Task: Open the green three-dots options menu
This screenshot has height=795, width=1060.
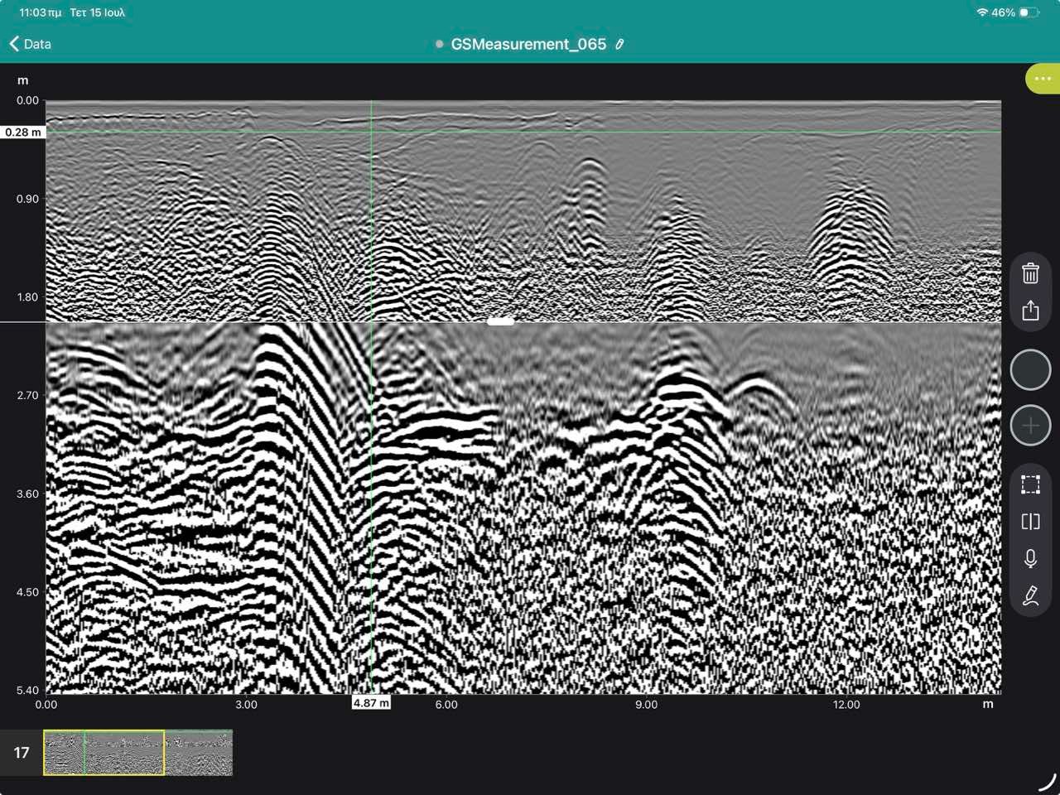Action: point(1043,79)
